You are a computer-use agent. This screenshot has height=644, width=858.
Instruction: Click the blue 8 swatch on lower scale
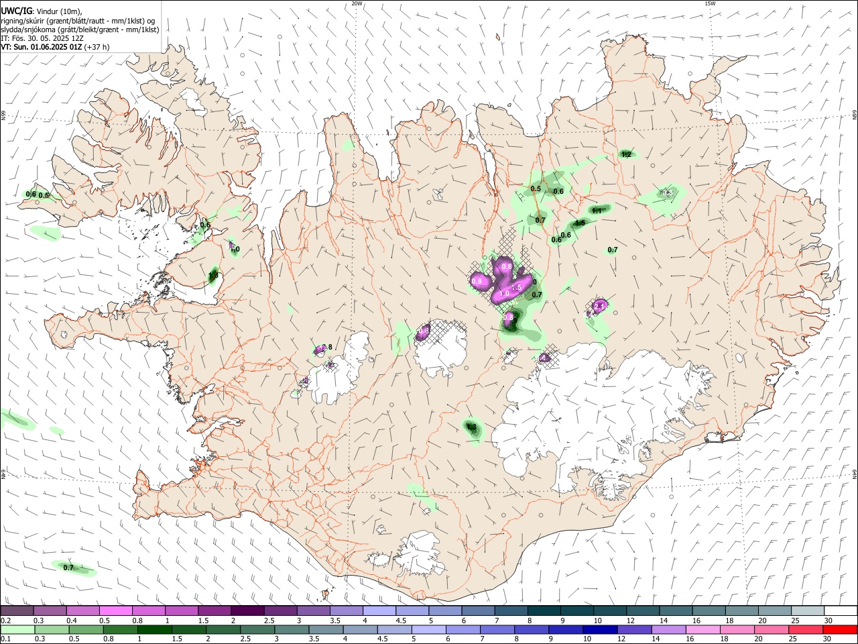[x=530, y=630]
